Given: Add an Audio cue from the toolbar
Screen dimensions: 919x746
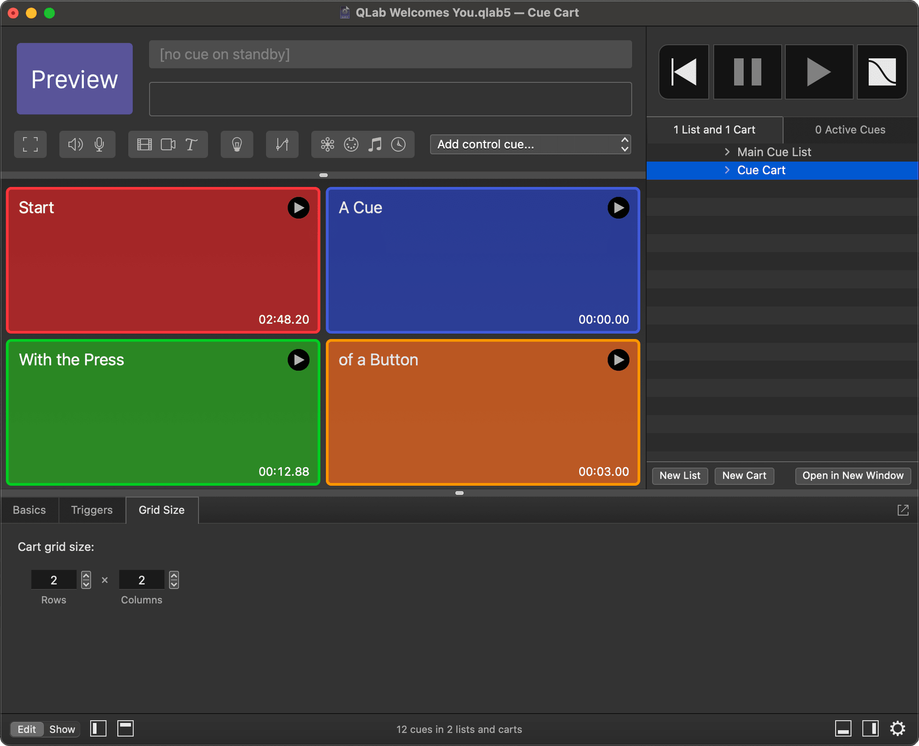Looking at the screenshot, I should point(75,144).
